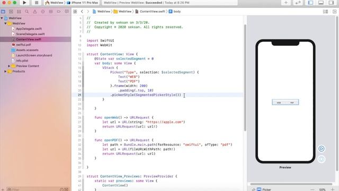Select Info.plist in navigator

pos(22,60)
